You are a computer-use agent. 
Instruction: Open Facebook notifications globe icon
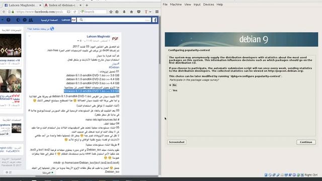pyautogui.click(x=18, y=20)
